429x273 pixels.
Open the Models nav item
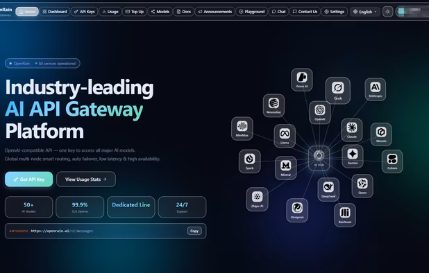coord(160,12)
